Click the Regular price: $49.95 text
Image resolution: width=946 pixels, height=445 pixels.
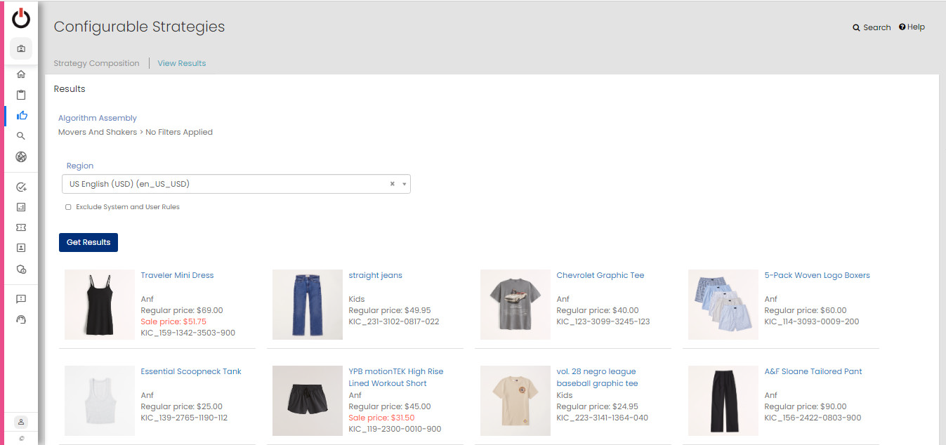[x=390, y=310]
